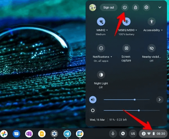Viewport: 169px width, 139px height.
Task: Click the battery tray icon
Action: click(x=154, y=134)
